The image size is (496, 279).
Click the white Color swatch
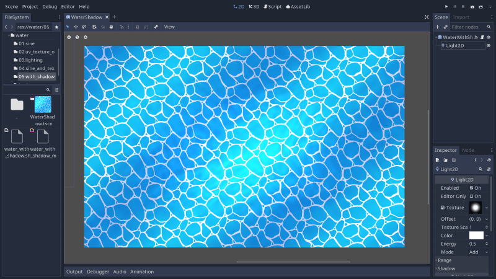point(476,236)
